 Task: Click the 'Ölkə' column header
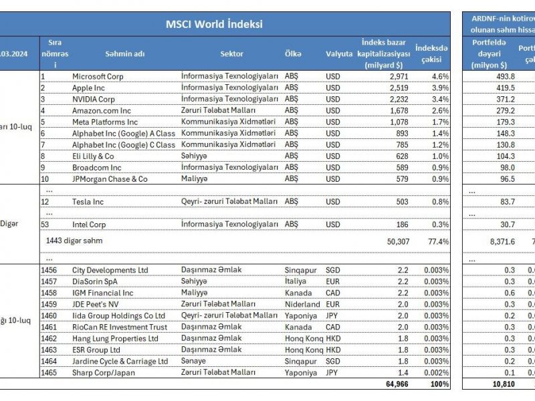point(293,54)
